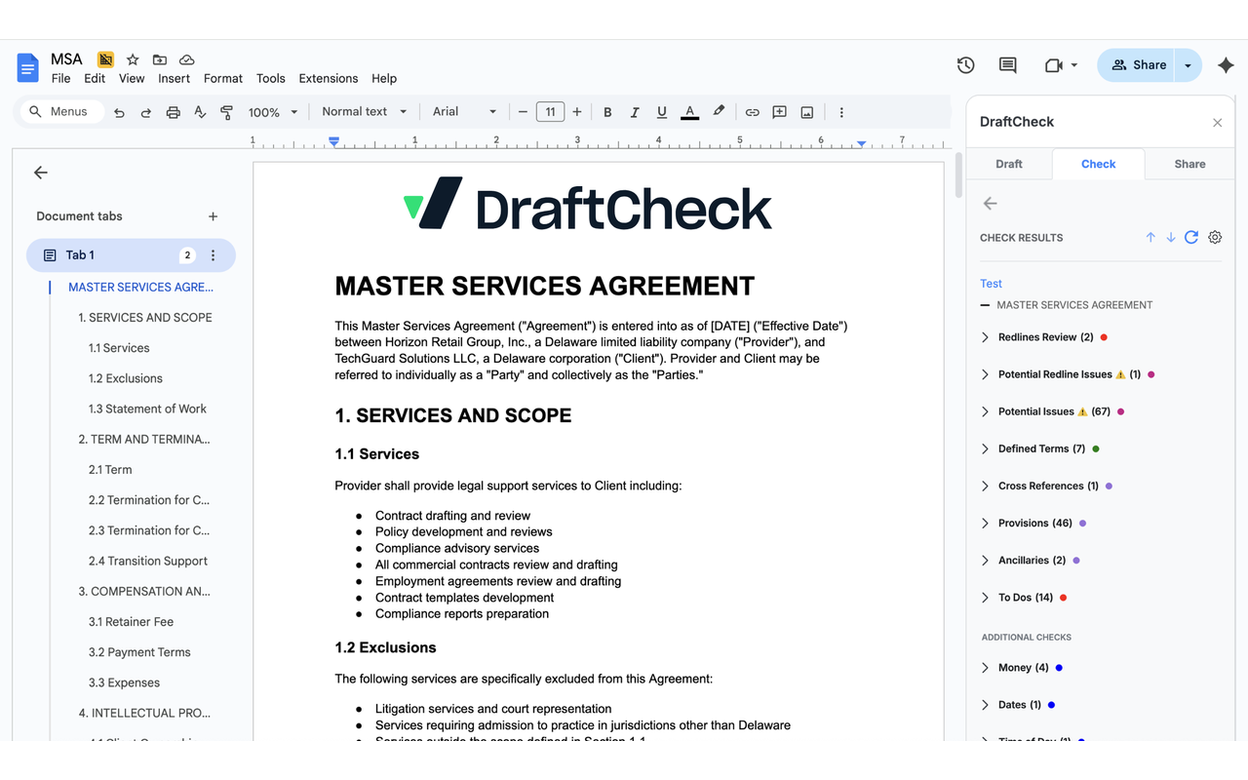The width and height of the screenshot is (1248, 780).
Task: Click the Share button
Action: point(1137,65)
